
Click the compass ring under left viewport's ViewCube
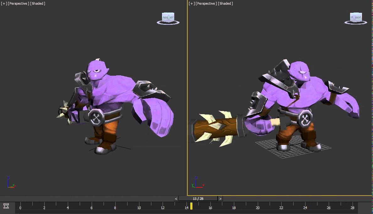click(168, 23)
